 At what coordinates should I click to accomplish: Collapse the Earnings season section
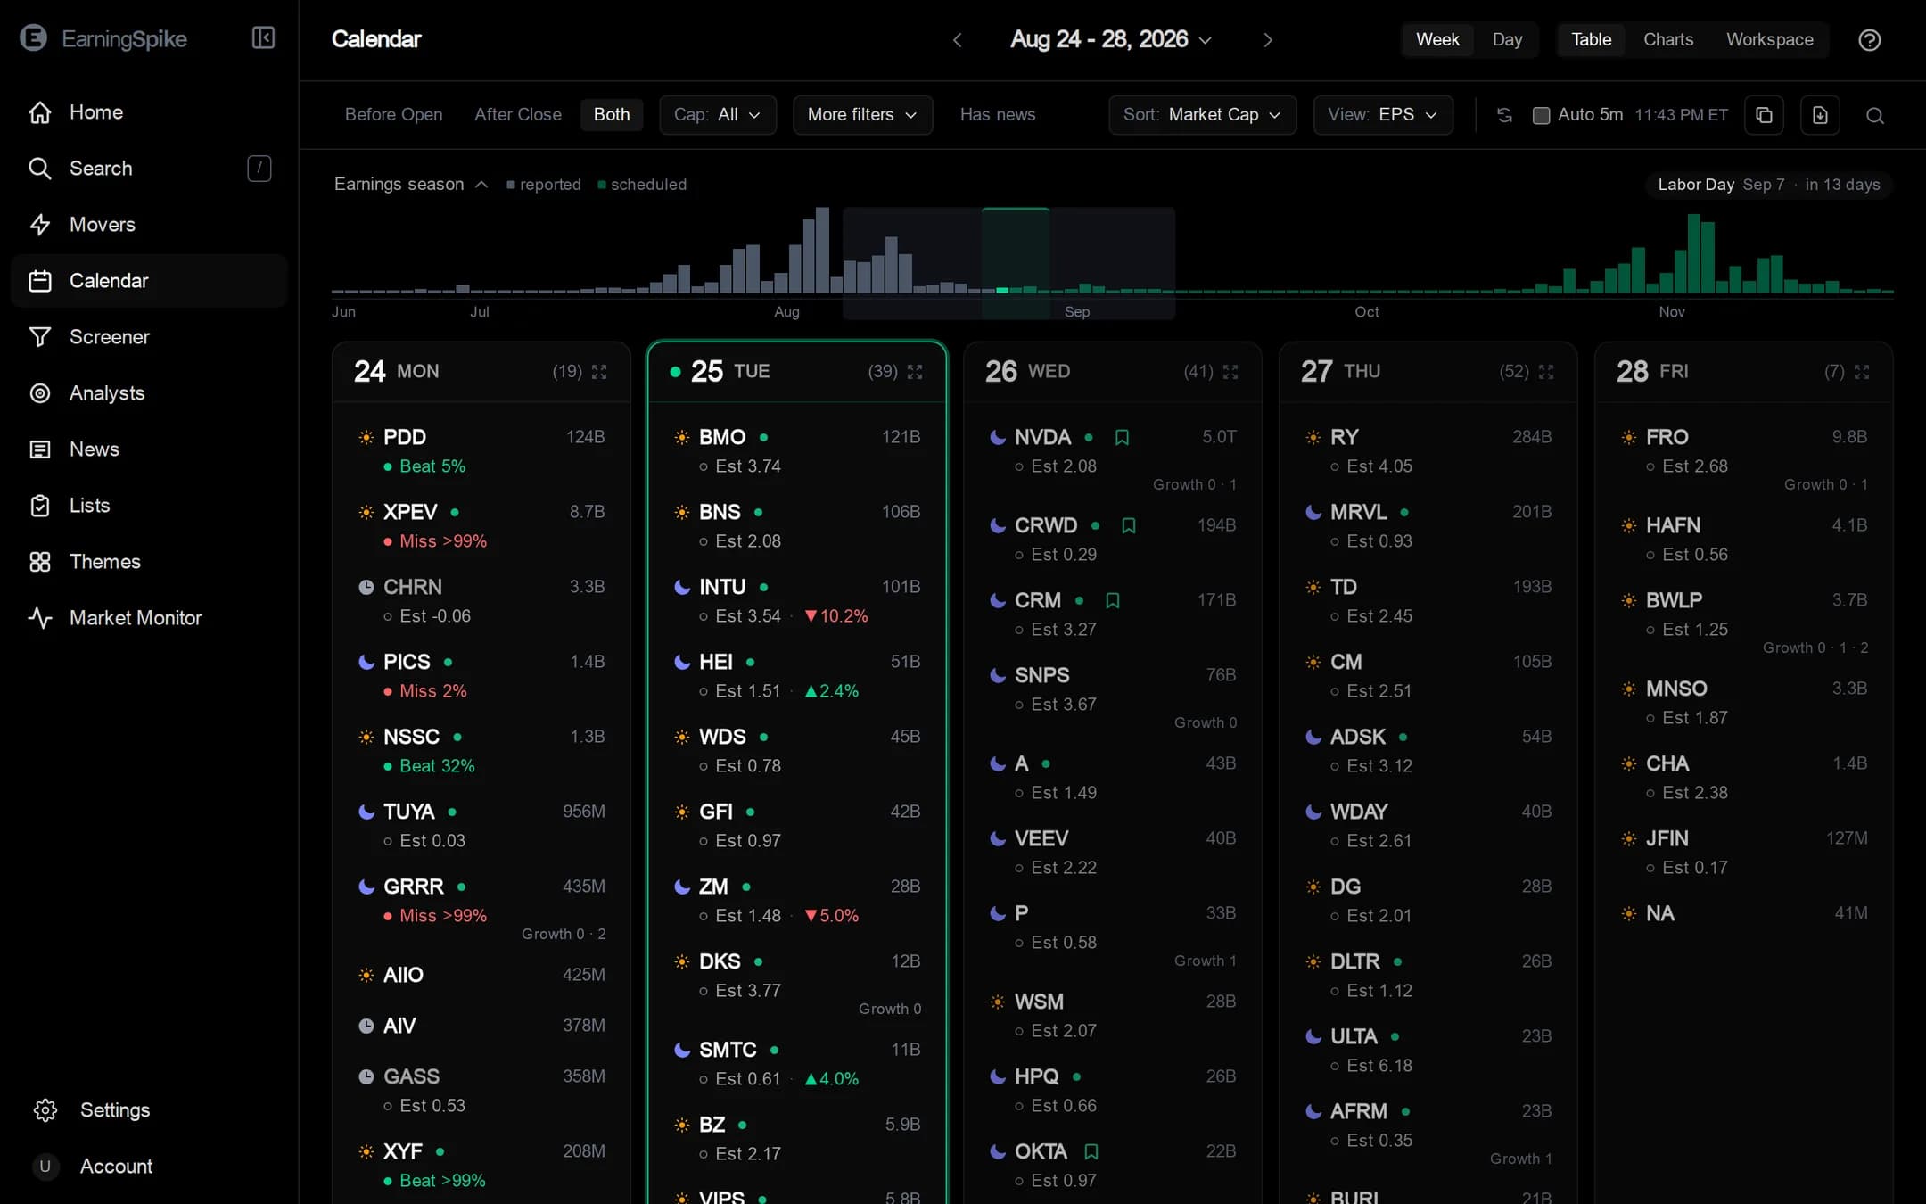pyautogui.click(x=411, y=185)
